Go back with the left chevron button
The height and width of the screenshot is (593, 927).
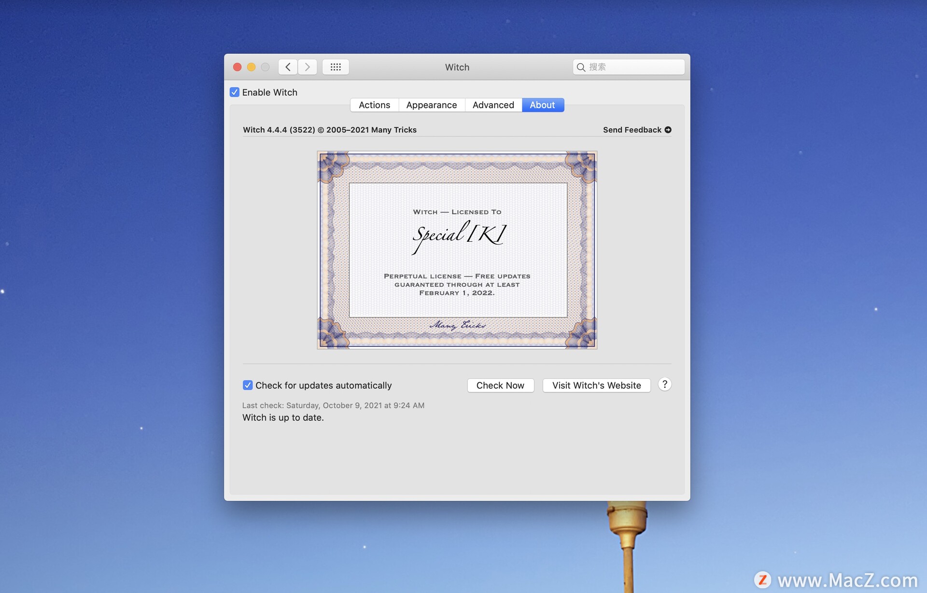coord(288,67)
